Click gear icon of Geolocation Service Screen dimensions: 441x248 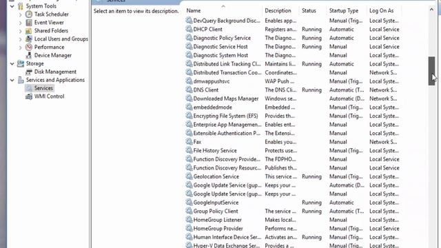click(x=189, y=176)
